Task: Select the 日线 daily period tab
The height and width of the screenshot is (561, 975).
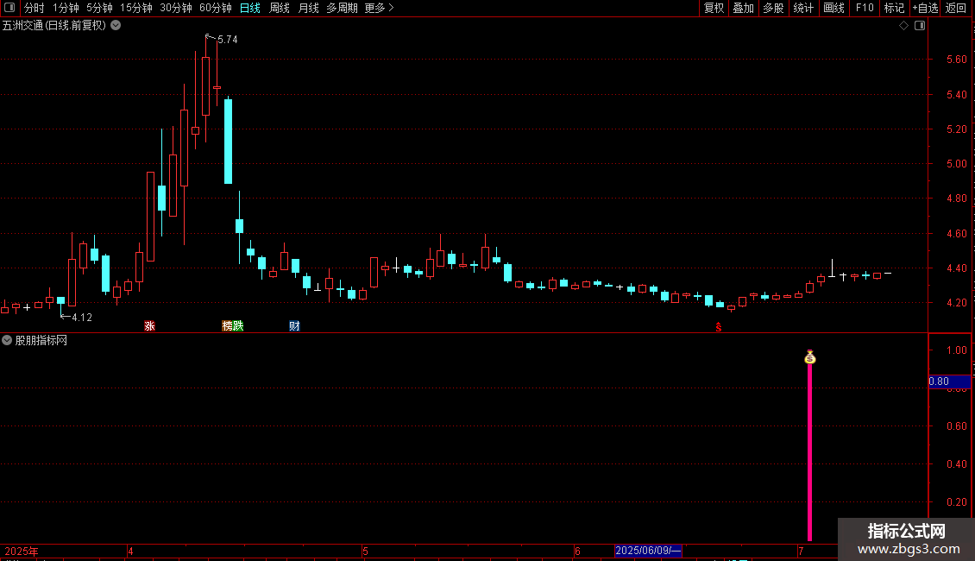Action: (x=250, y=8)
